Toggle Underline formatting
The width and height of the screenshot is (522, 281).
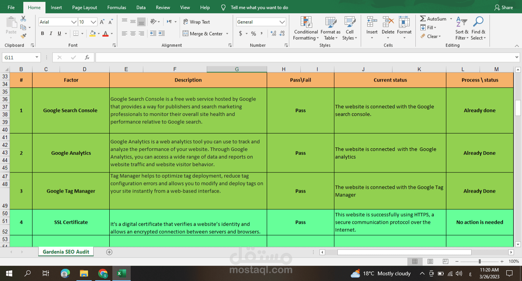tap(59, 34)
